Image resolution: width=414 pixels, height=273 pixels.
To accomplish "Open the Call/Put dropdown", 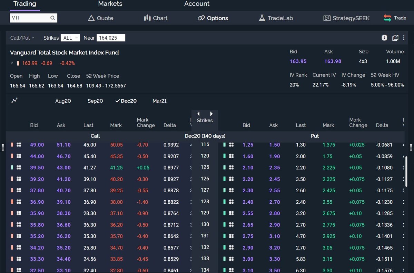I will pyautogui.click(x=22, y=38).
